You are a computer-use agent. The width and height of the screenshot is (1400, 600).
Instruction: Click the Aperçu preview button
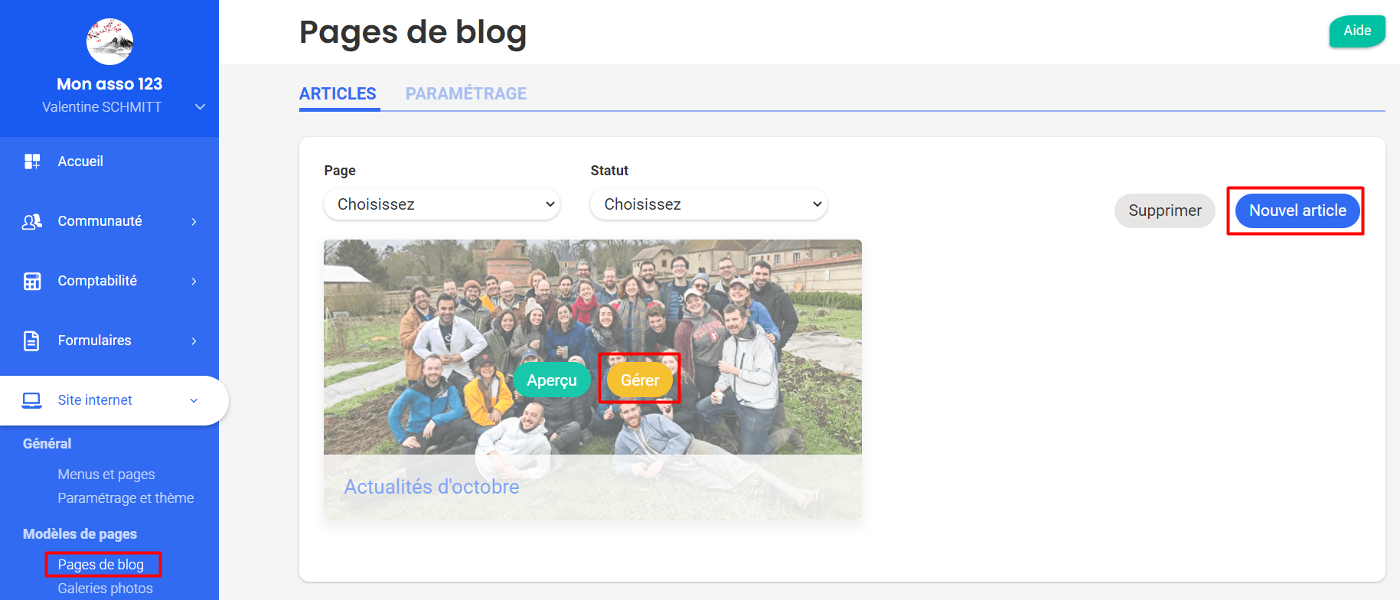tap(552, 380)
